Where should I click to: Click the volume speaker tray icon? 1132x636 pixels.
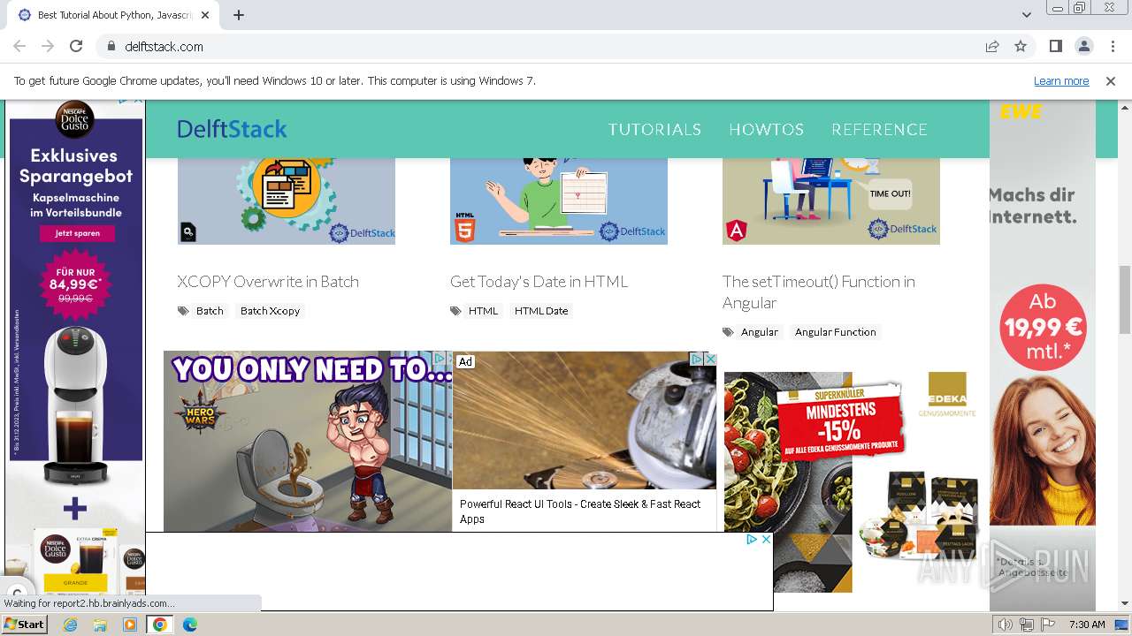pos(1006,625)
